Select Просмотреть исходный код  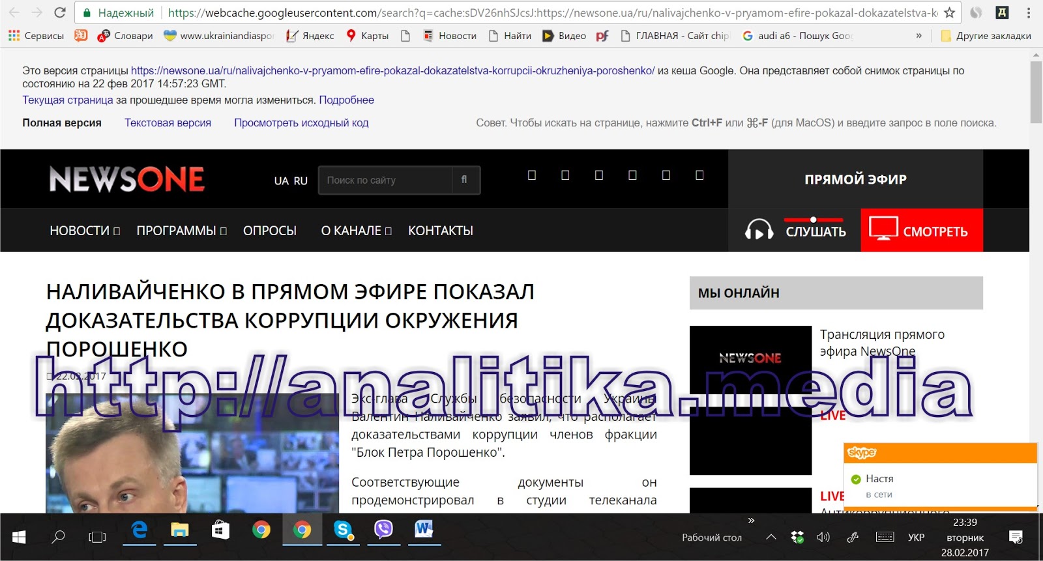tap(301, 122)
